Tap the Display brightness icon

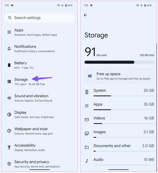9,114
